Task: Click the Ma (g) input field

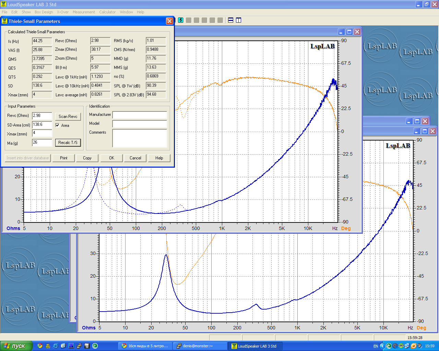Action: [42, 143]
